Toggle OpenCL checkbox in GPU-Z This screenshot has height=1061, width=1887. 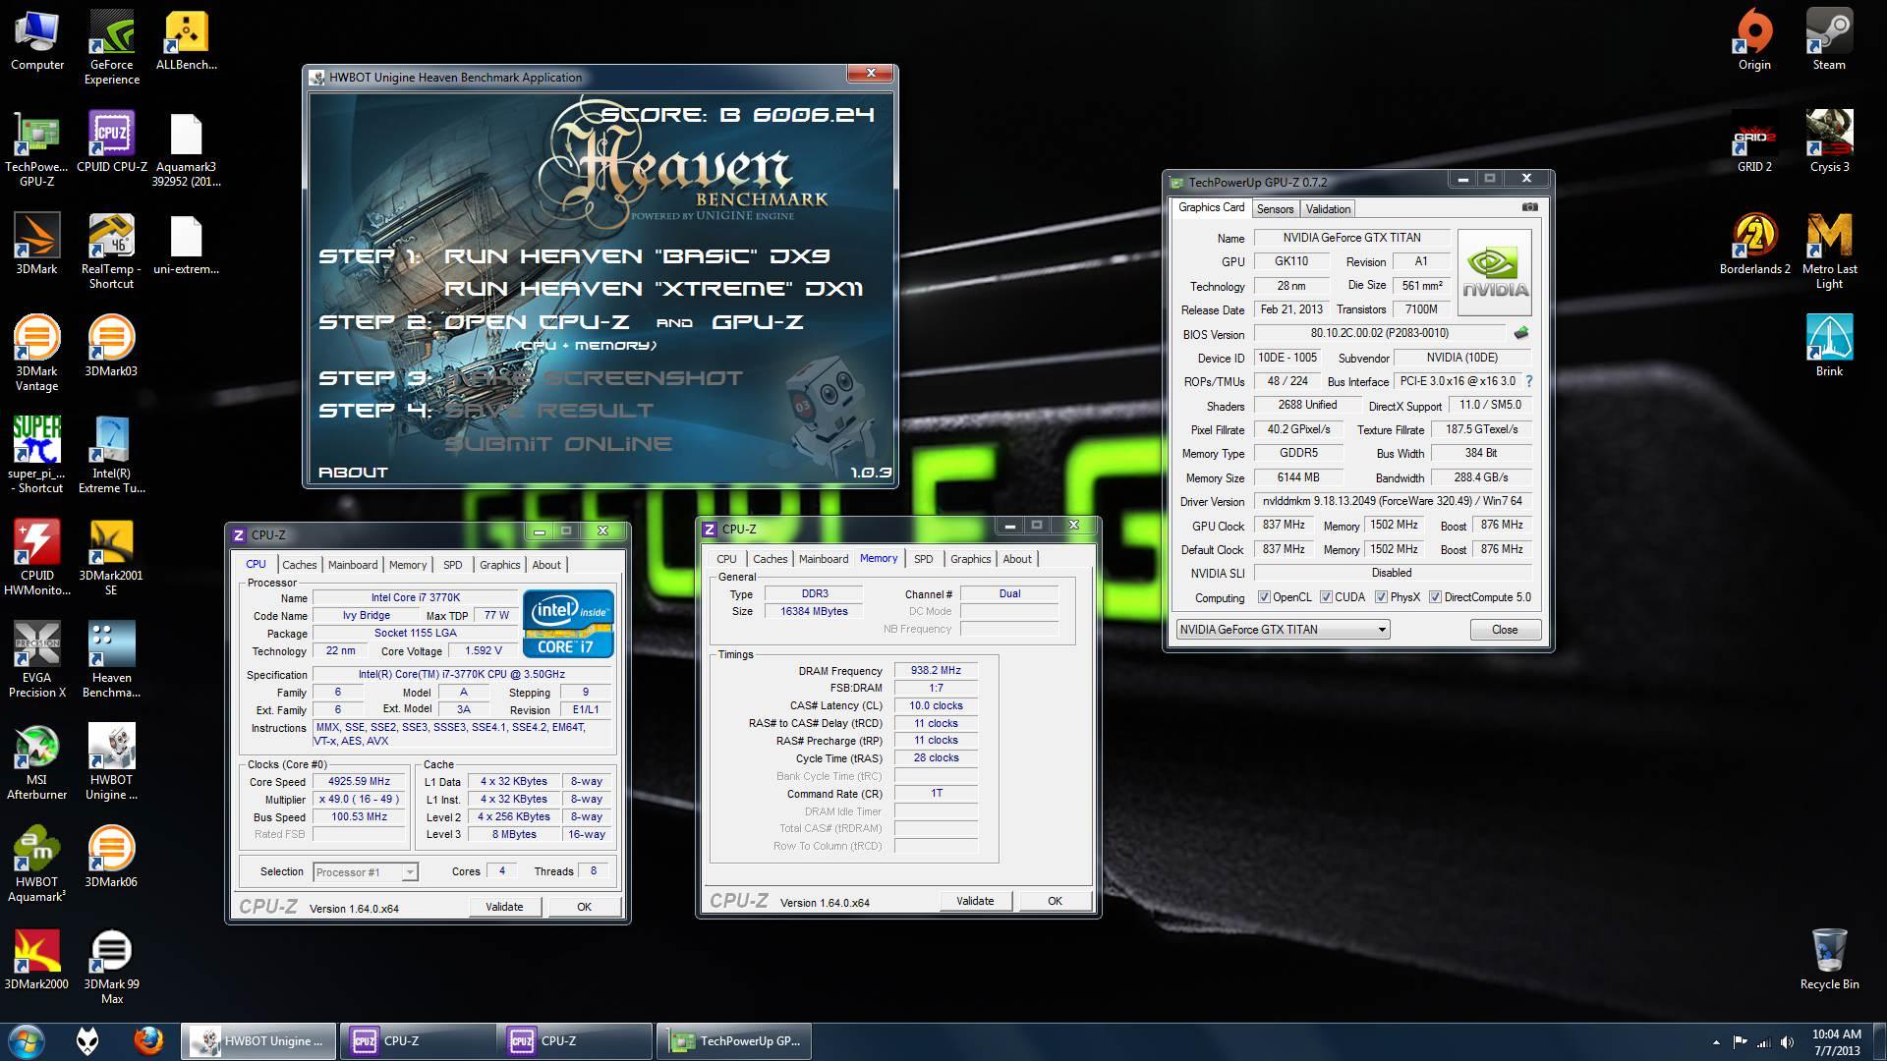(1264, 597)
